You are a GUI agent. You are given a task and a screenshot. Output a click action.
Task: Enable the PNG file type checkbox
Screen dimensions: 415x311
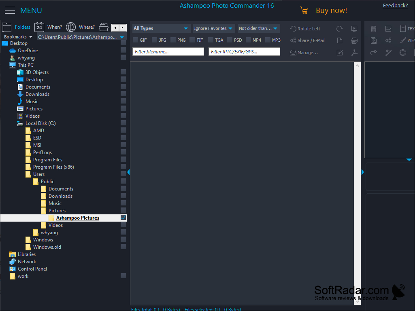coord(173,40)
